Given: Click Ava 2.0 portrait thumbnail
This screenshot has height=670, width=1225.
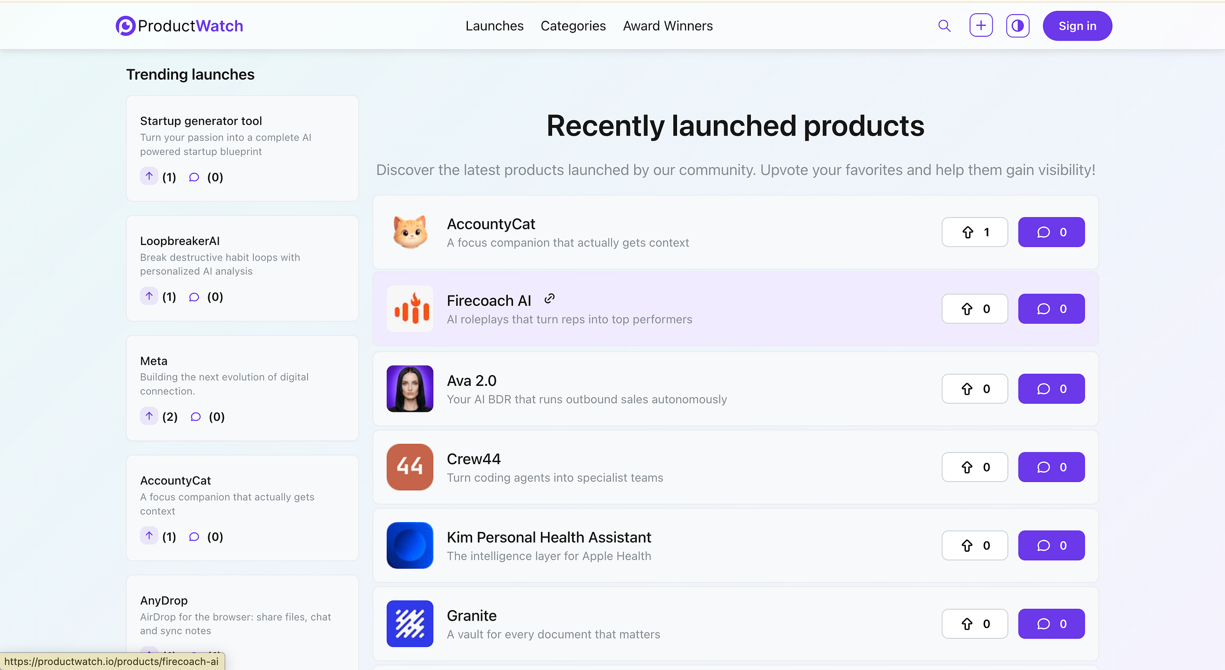Looking at the screenshot, I should pyautogui.click(x=410, y=389).
